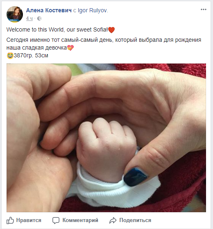Click the text line starting with Сегодня
This screenshot has width=213, height=229.
click(x=104, y=40)
